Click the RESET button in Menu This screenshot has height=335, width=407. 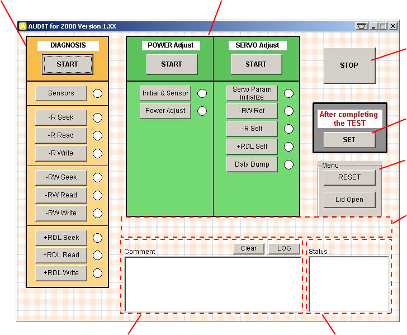coord(349,177)
